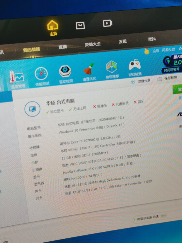The width and height of the screenshot is (182, 243).
Task: Click the WDC WDS100T2G0A hard disk value
Action: (102, 161)
